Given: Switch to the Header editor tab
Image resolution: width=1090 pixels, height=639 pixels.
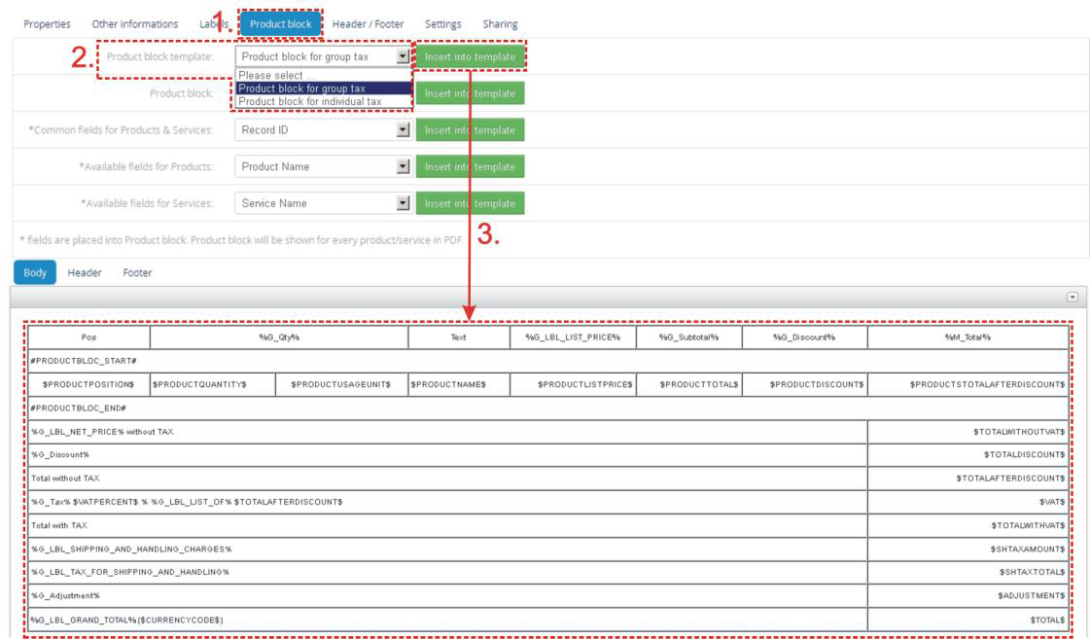Looking at the screenshot, I should 85,272.
